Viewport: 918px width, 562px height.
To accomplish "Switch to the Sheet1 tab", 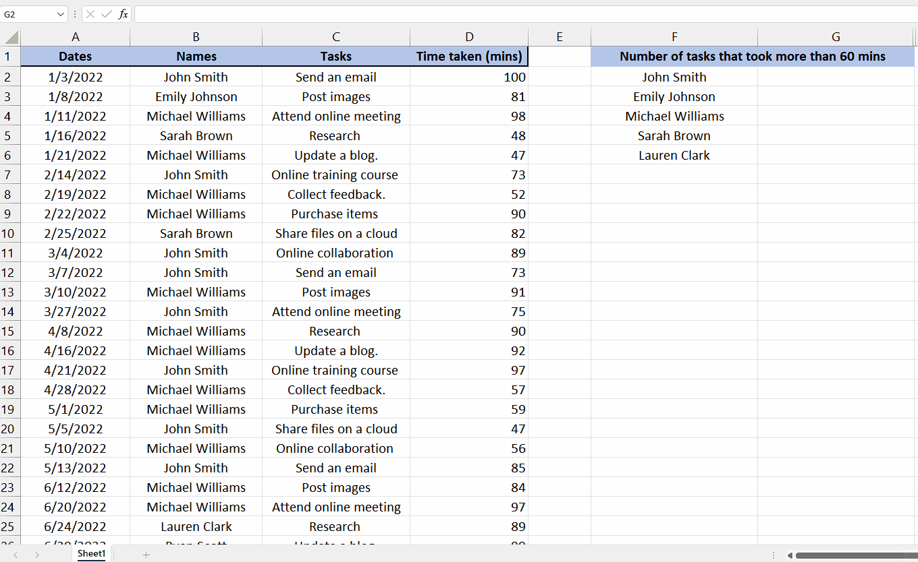I will (91, 554).
